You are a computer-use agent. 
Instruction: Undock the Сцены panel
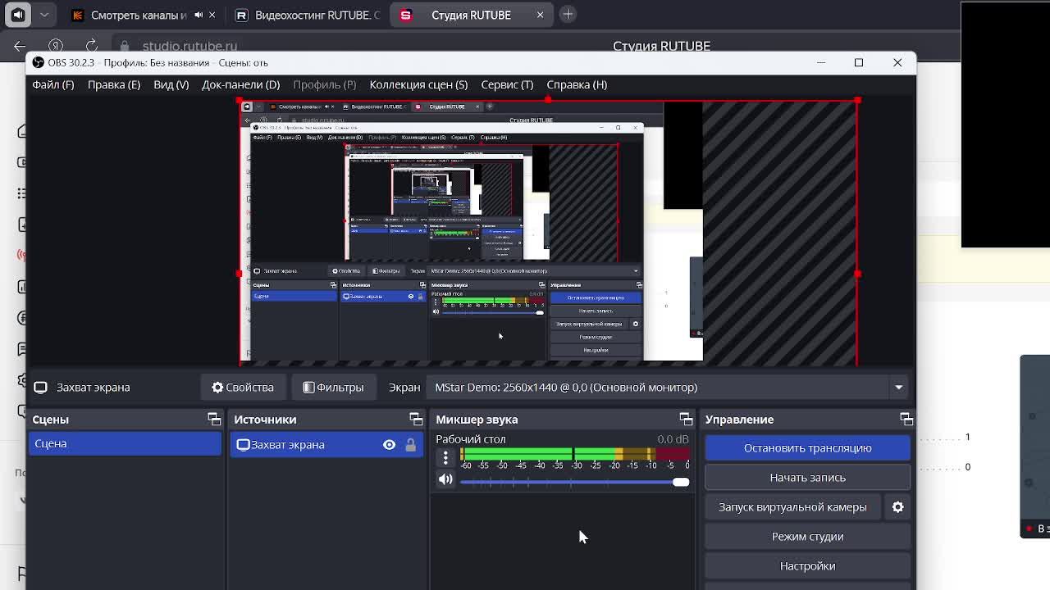[214, 419]
